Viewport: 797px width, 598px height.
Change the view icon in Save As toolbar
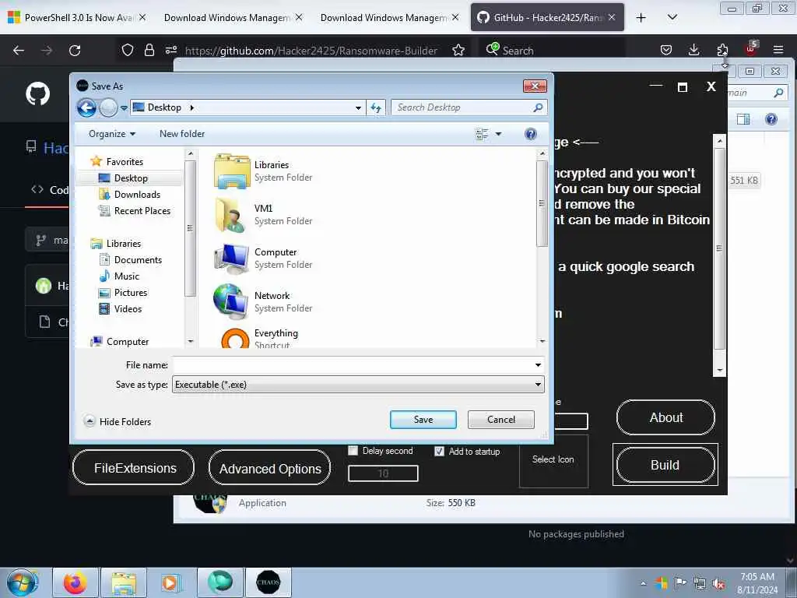click(x=481, y=134)
